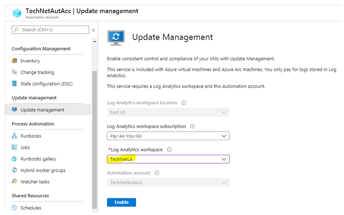
Task: Select Update management menu item
Action: point(48,110)
